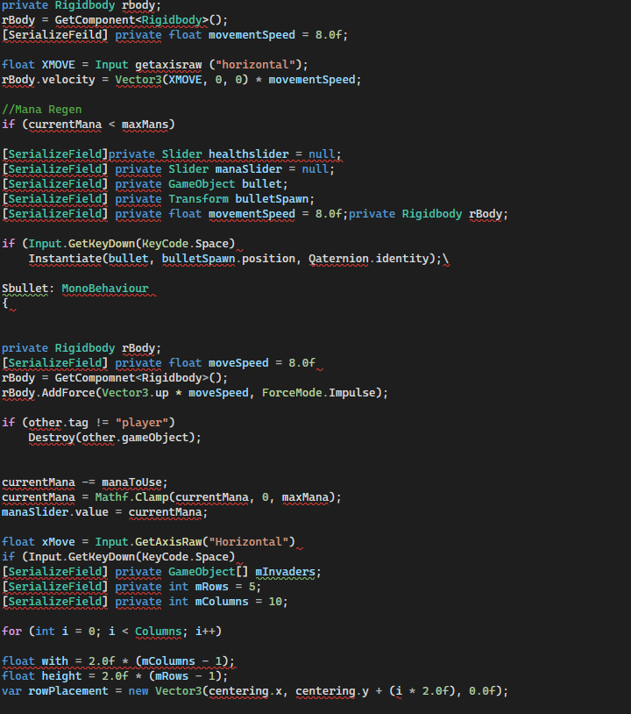Click the new keyword before Vector3

click(x=138, y=691)
